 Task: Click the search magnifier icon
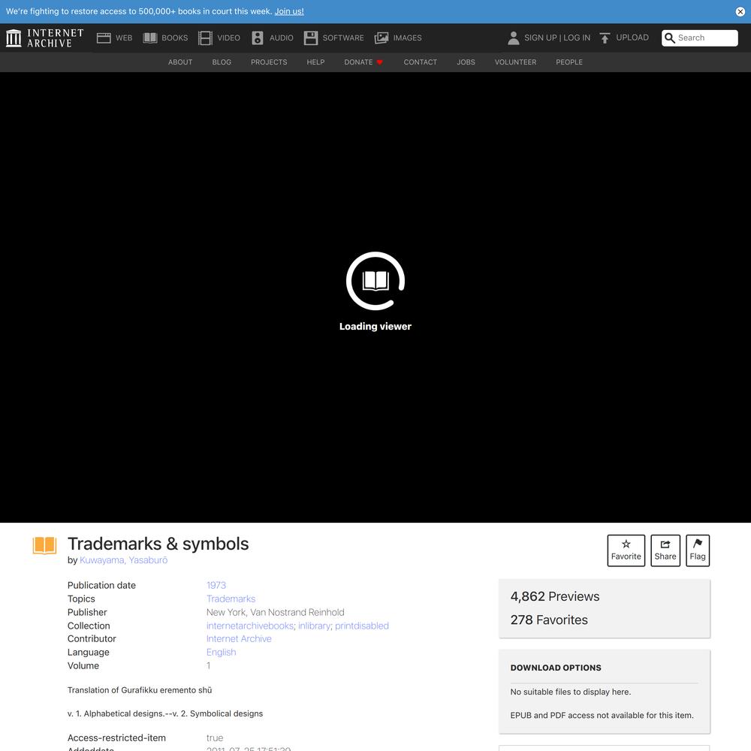click(x=670, y=38)
